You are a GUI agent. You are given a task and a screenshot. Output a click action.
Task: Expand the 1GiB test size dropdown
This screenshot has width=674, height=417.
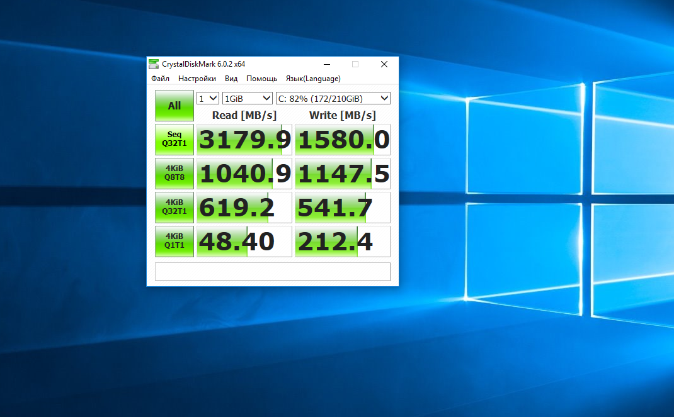tap(248, 98)
